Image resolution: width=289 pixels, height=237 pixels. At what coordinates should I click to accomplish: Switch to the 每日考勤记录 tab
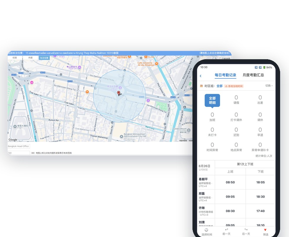pyautogui.click(x=225, y=75)
